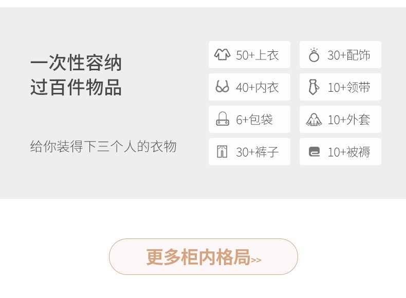Click the ring icon beside 30+配饰
406x298 pixels.
coord(314,55)
